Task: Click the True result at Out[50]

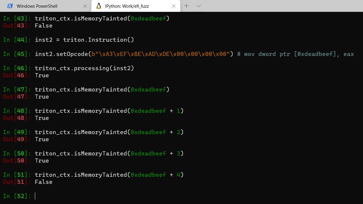Action: click(x=42, y=160)
